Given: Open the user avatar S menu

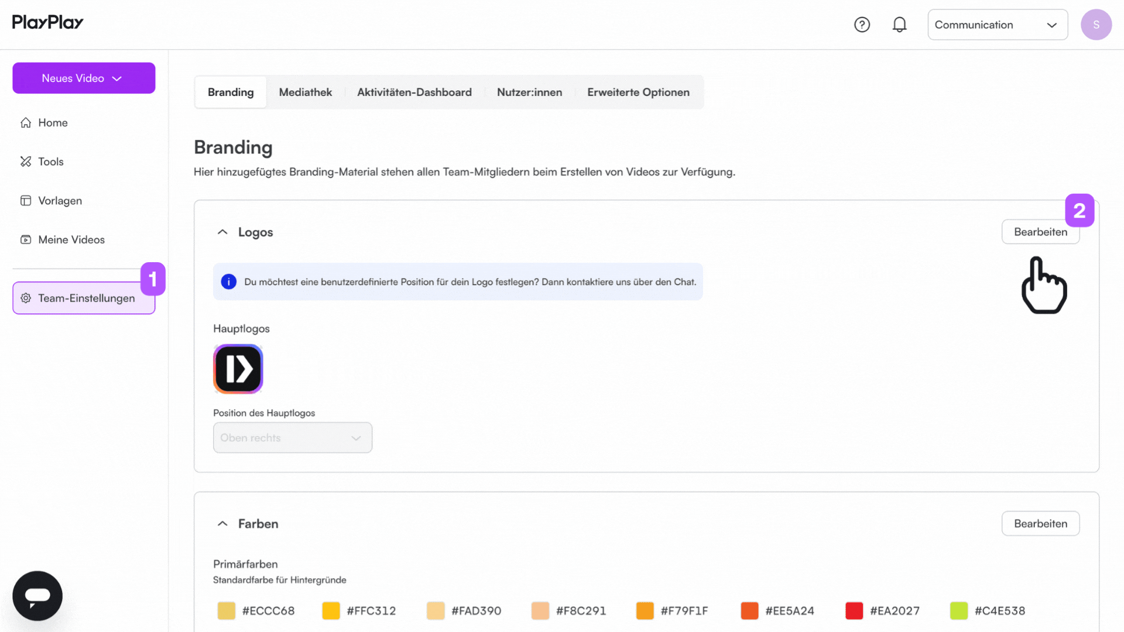Looking at the screenshot, I should pyautogui.click(x=1096, y=25).
